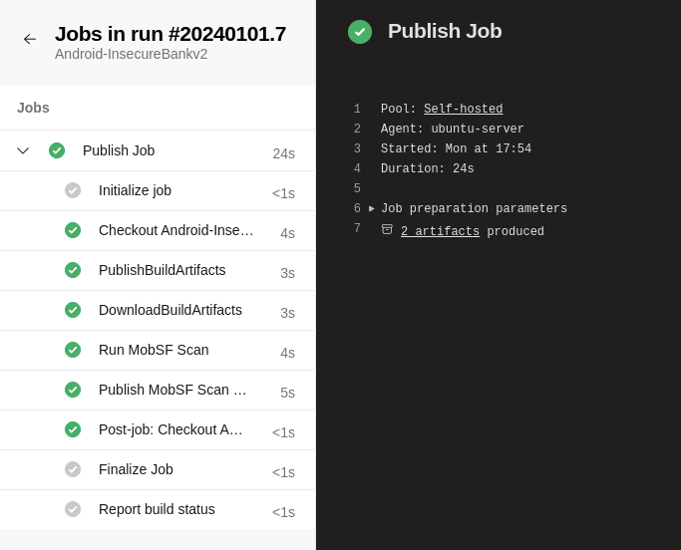Click log line Duration: 24s
681x550 pixels.
click(x=428, y=168)
